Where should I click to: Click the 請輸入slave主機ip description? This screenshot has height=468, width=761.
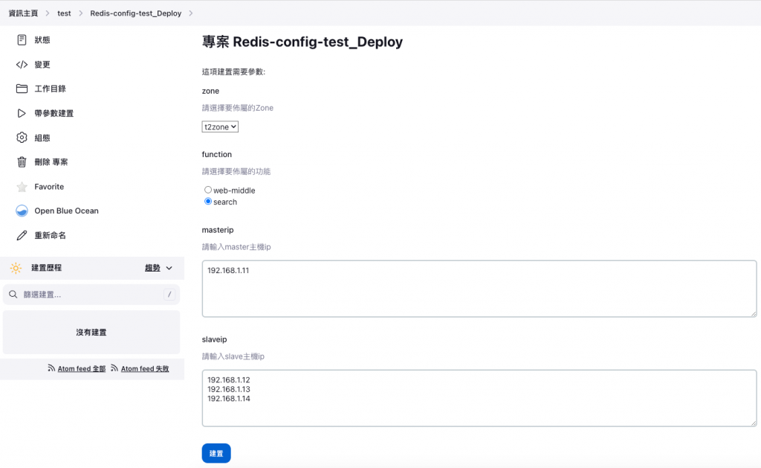233,356
